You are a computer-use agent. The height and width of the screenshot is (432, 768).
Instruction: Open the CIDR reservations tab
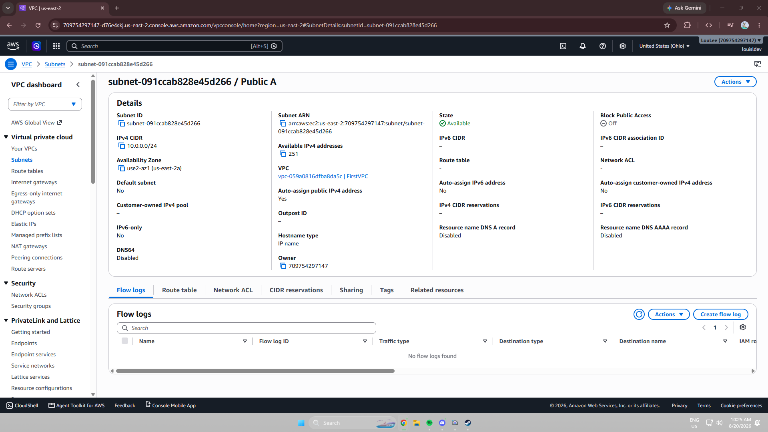[296, 290]
